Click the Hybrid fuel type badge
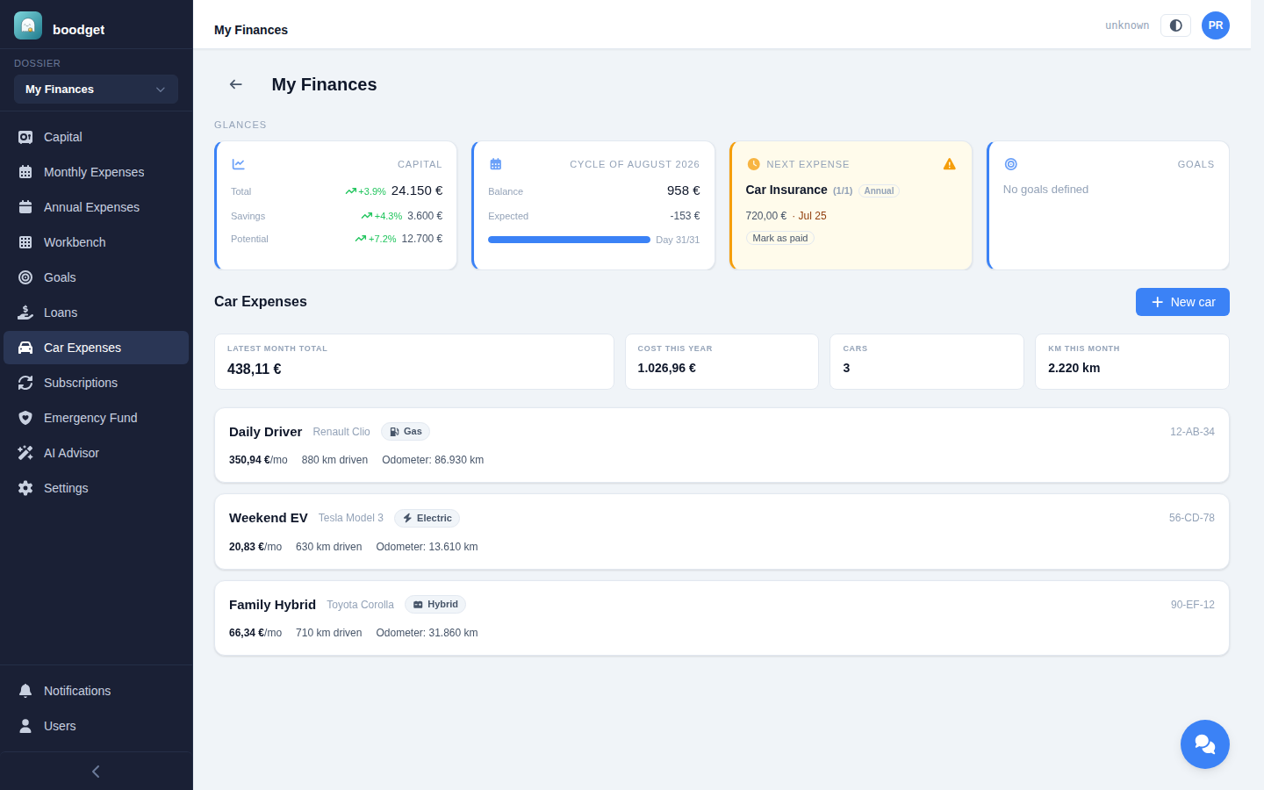 coord(435,605)
